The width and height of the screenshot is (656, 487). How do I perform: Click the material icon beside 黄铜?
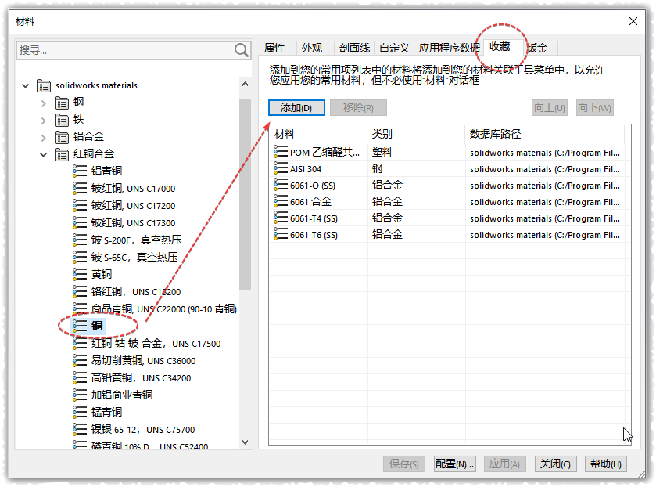pos(80,274)
